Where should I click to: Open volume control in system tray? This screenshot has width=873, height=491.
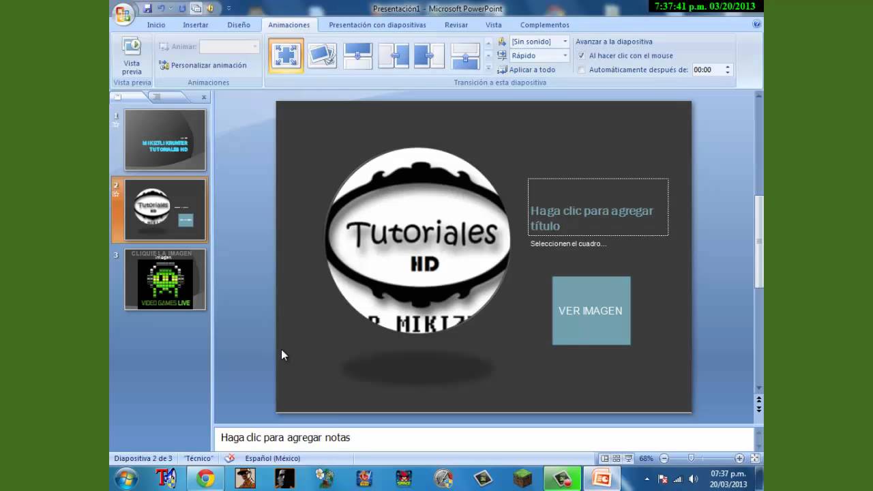693,479
